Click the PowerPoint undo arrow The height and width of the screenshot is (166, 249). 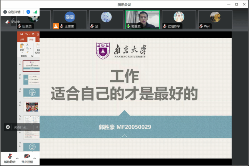point(27,34)
